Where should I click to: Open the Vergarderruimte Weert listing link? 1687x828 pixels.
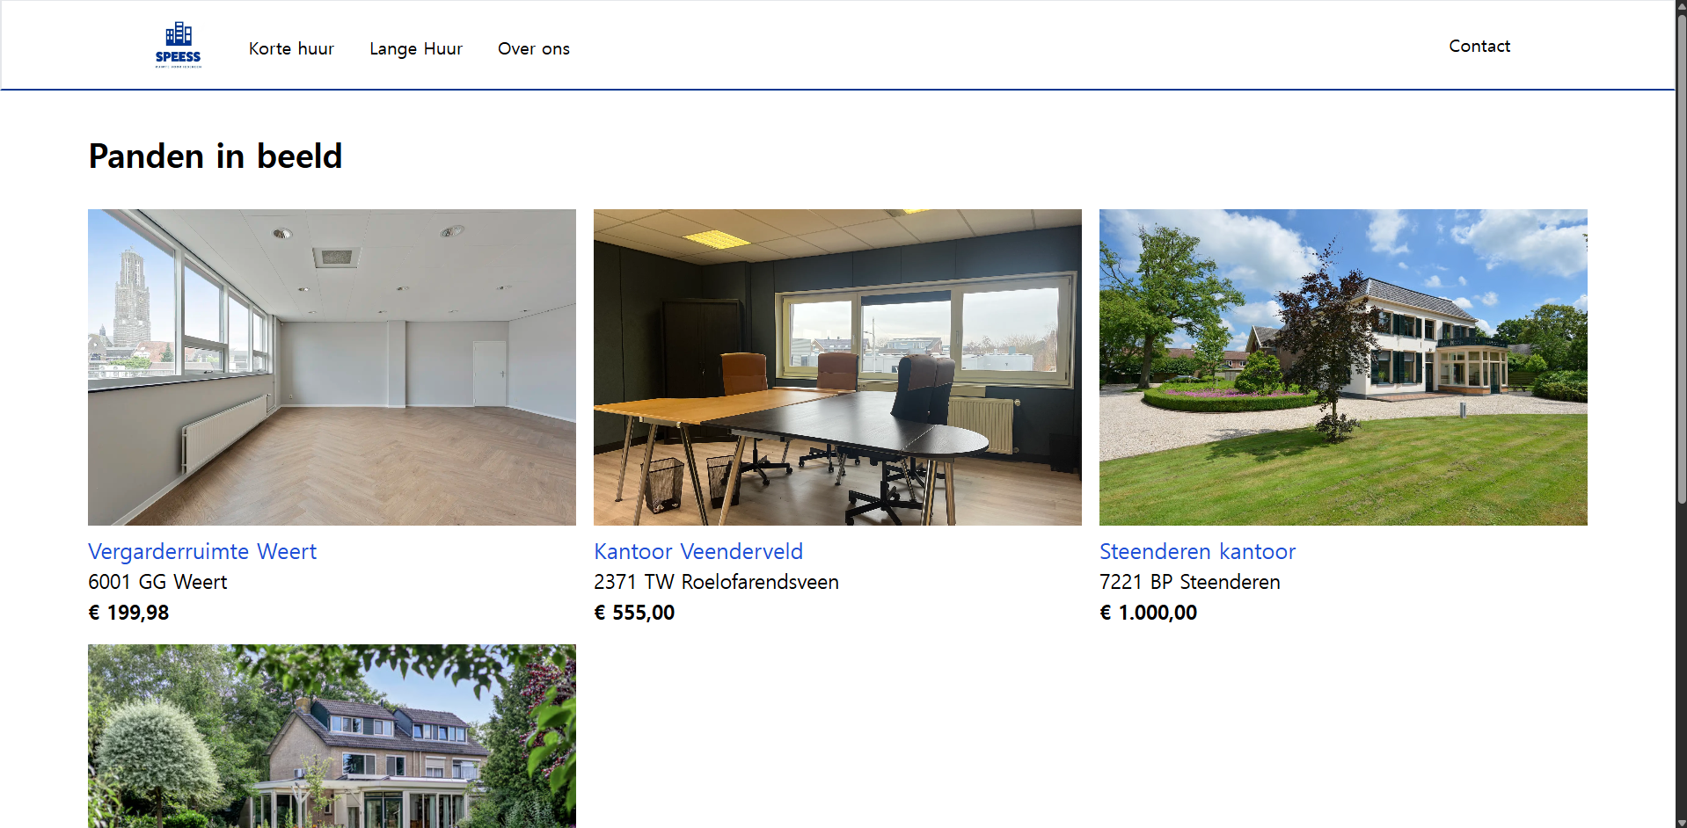[202, 551]
